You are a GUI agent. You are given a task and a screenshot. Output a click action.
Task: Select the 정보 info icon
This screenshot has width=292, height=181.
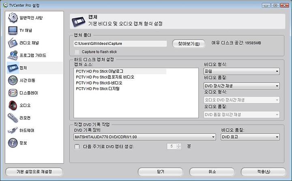13,143
